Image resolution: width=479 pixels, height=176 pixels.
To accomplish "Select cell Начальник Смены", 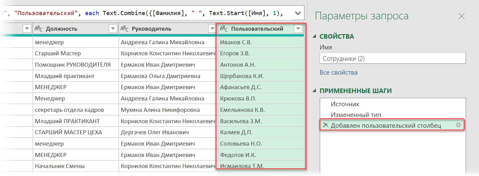I will click(x=76, y=166).
